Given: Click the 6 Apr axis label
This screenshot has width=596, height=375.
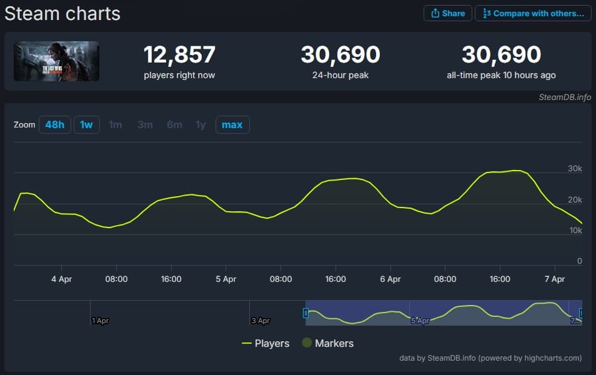Looking at the screenshot, I should click(x=390, y=279).
